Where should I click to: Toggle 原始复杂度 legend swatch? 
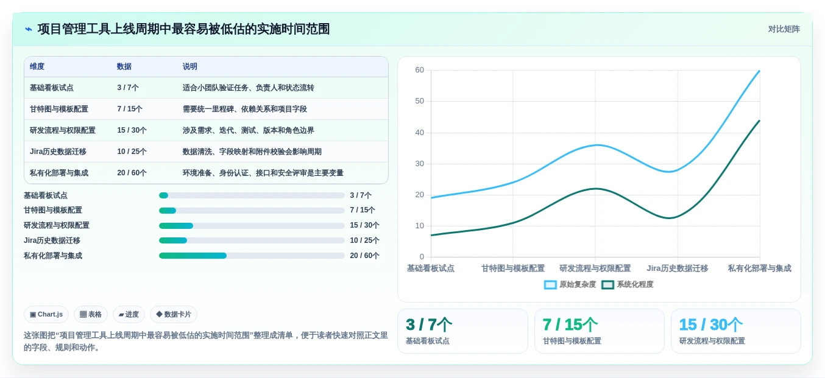[x=550, y=284]
